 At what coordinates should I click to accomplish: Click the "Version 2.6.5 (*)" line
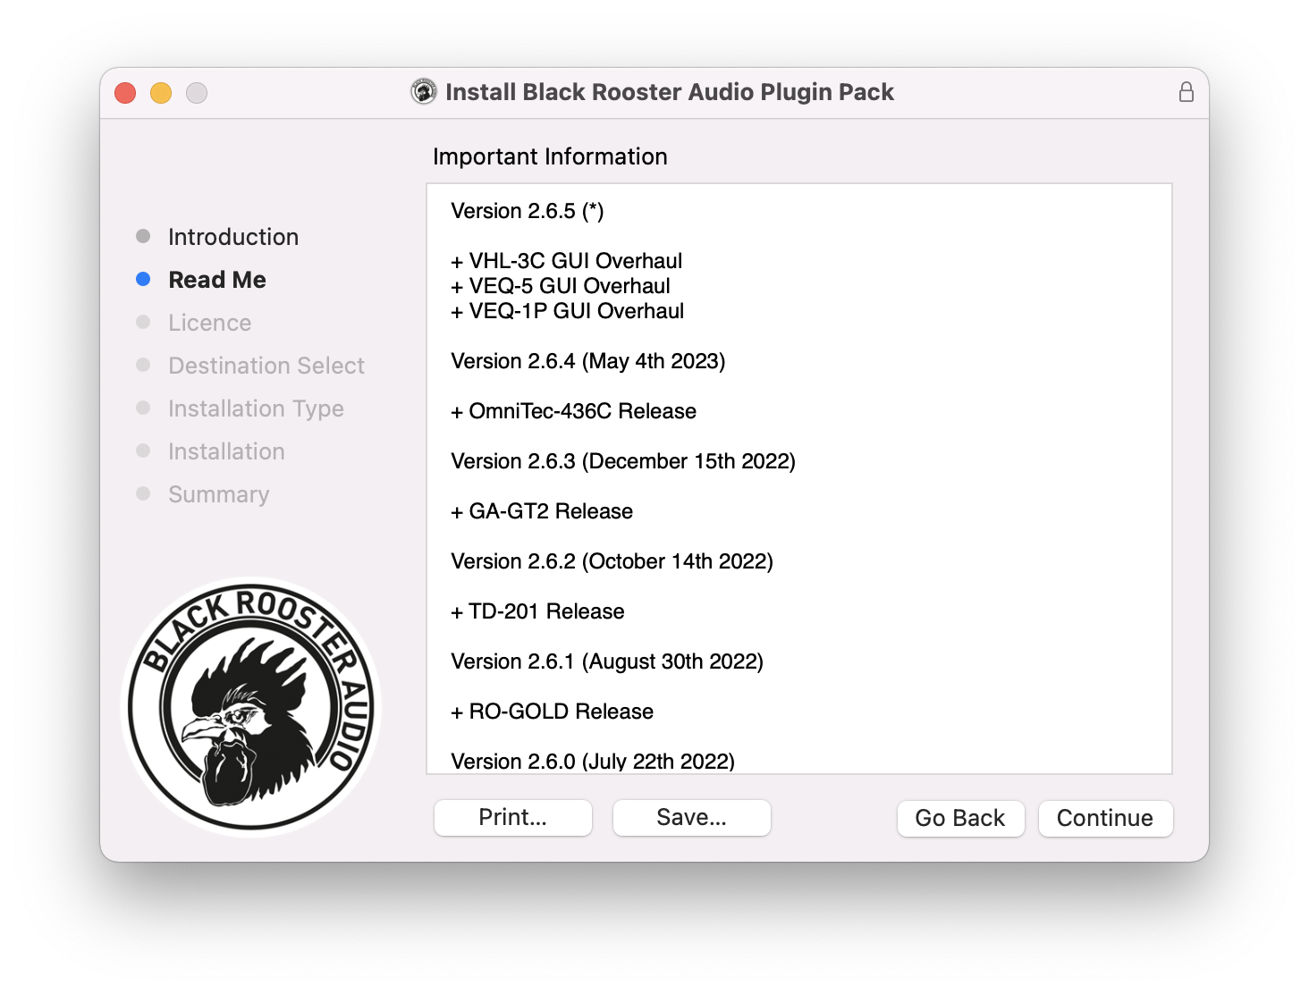coord(528,211)
